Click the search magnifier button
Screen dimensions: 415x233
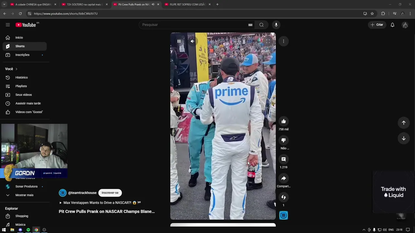click(x=261, y=25)
